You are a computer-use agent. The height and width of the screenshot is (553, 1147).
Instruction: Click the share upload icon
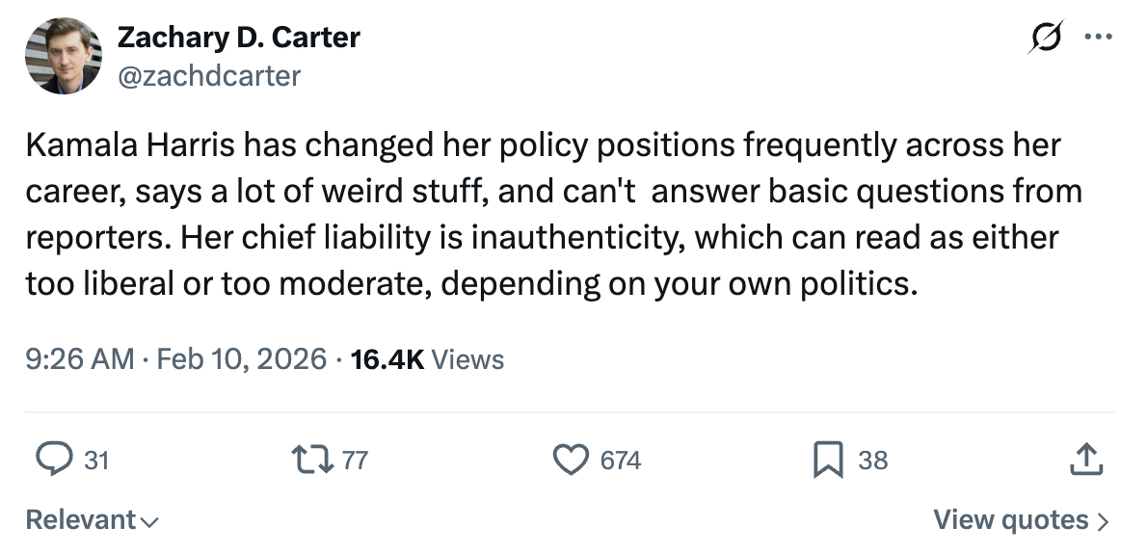coord(1085,460)
